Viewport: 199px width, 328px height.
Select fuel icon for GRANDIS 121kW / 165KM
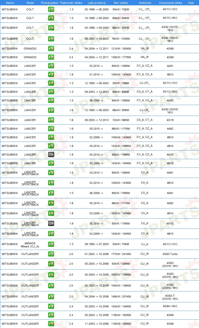(x=51, y=49)
